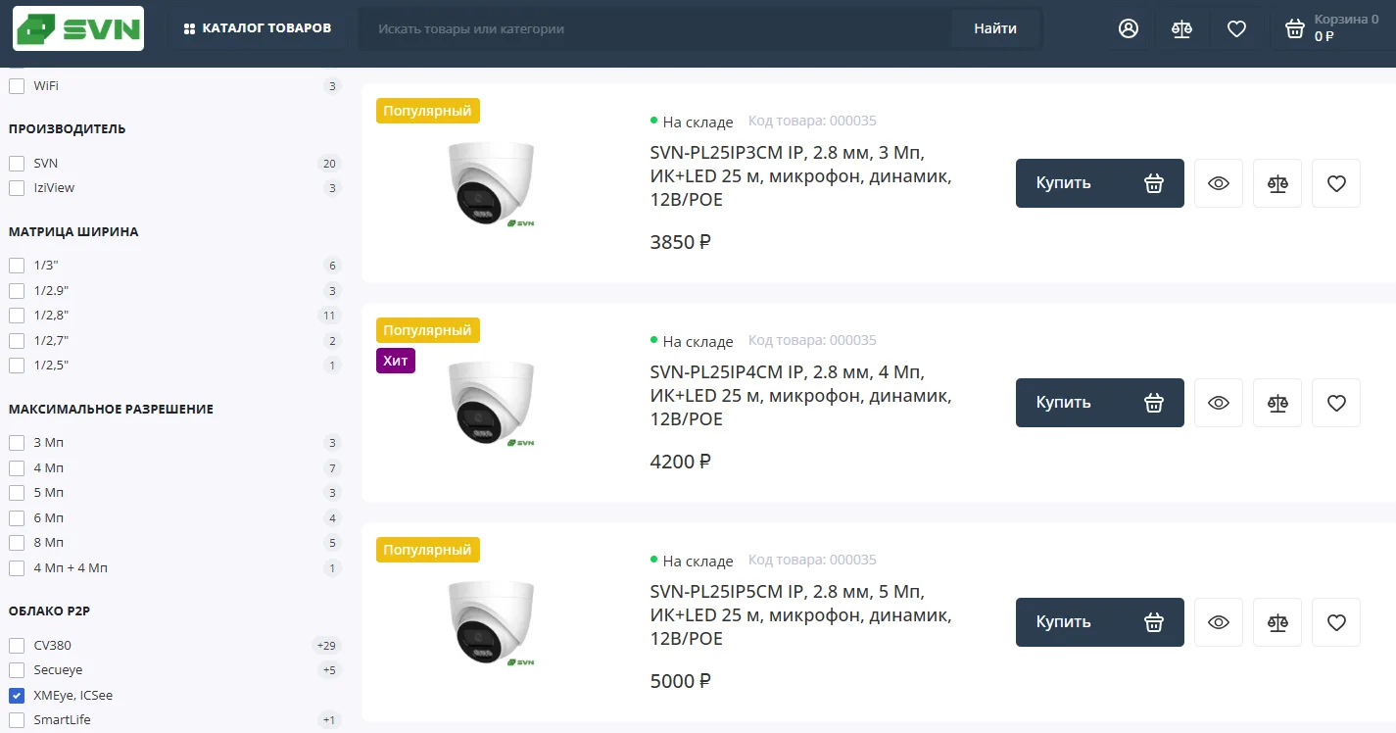
Task: Click the Облако P2P filter heading
Action: tap(49, 611)
